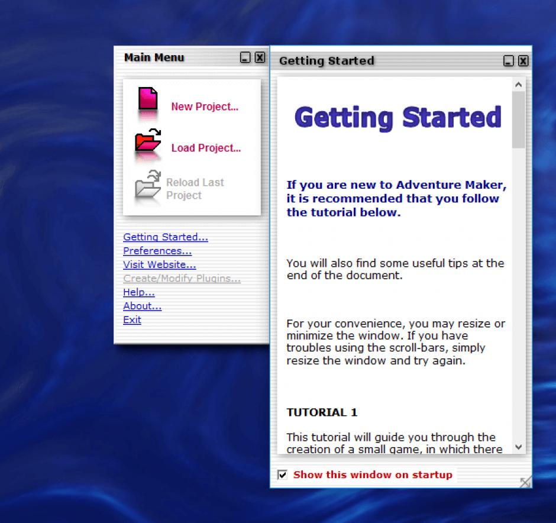Click the vertical scrollbar thumb in Getting Started
The height and width of the screenshot is (523, 556).
click(518, 120)
